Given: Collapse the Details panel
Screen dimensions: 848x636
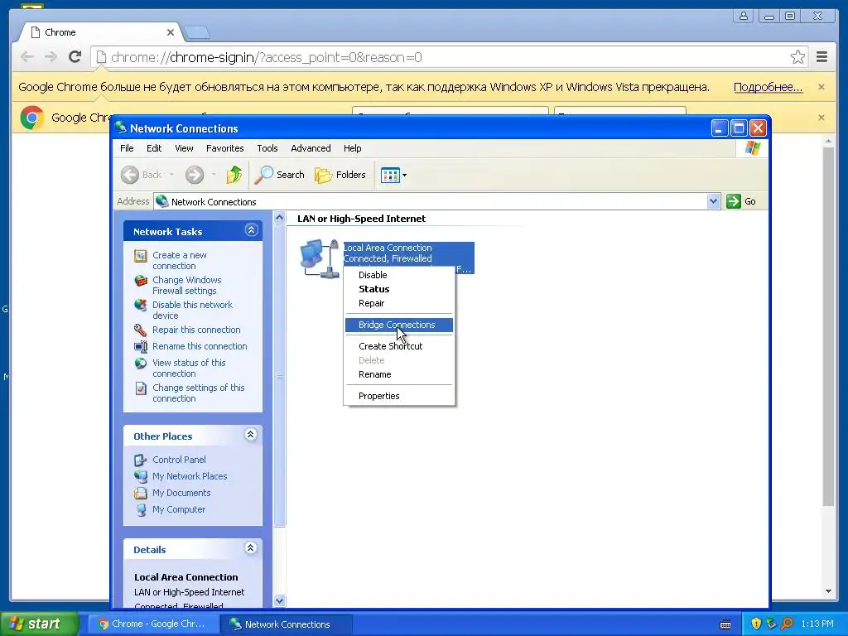Looking at the screenshot, I should (251, 548).
